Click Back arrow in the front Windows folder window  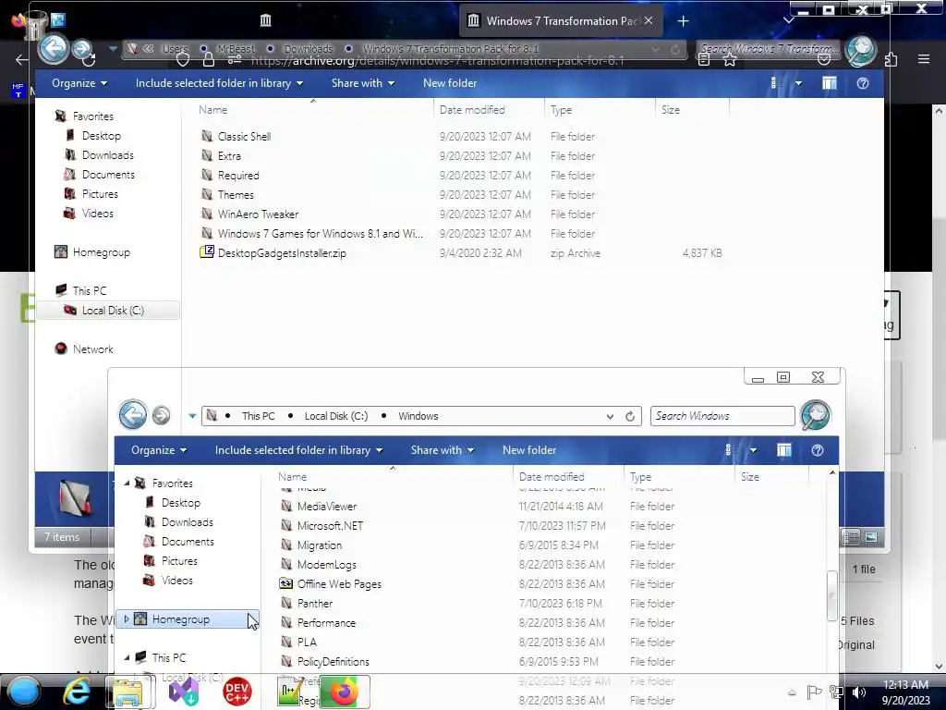[x=133, y=415]
